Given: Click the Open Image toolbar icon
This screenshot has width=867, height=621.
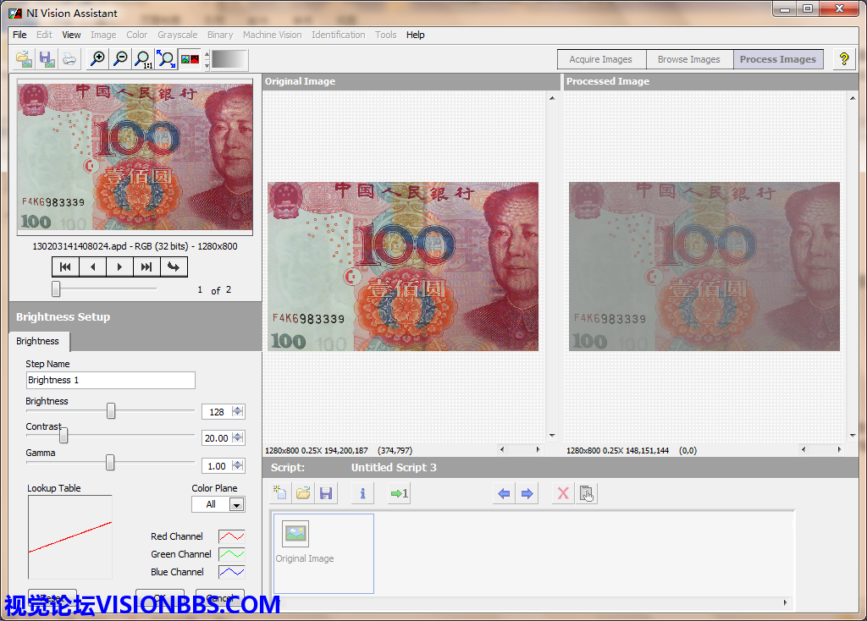Looking at the screenshot, I should (25, 59).
